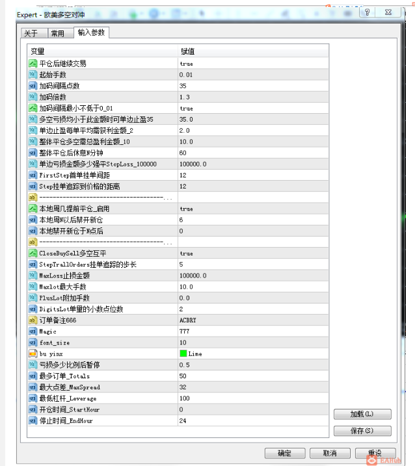Click the 0.01 value of 起始手数
The height and width of the screenshot is (466, 415).
(x=186, y=75)
